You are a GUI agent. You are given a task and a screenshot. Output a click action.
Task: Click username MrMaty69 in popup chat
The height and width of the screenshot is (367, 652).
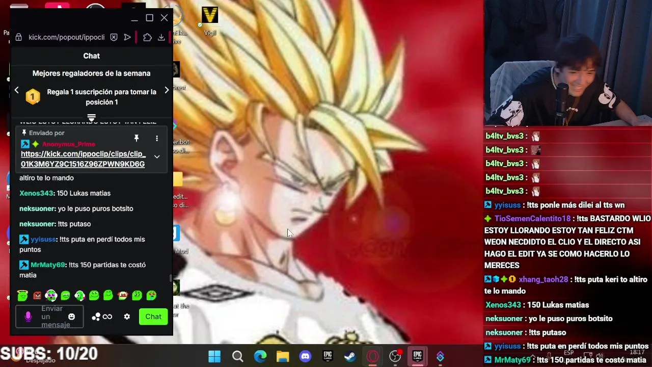pos(48,265)
